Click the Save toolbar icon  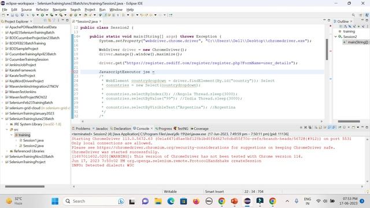tap(12, 15)
